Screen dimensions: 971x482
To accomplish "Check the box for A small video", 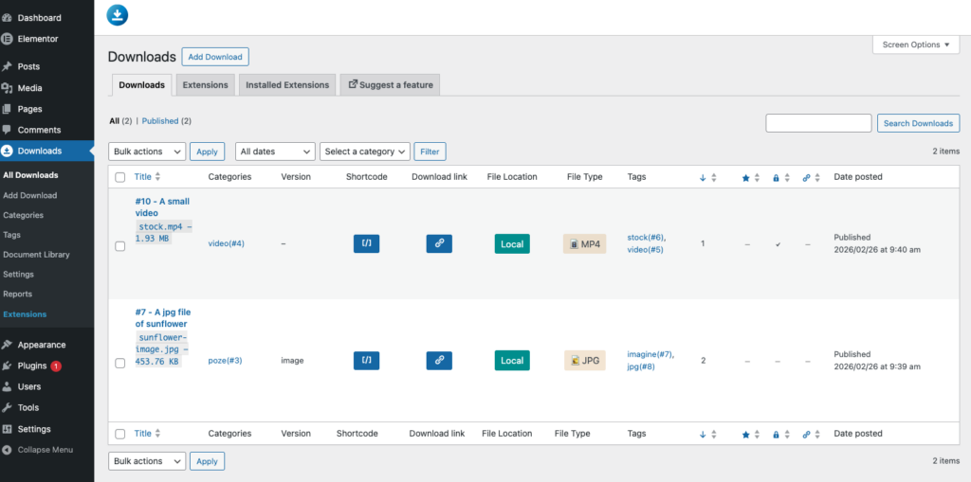I will [120, 246].
